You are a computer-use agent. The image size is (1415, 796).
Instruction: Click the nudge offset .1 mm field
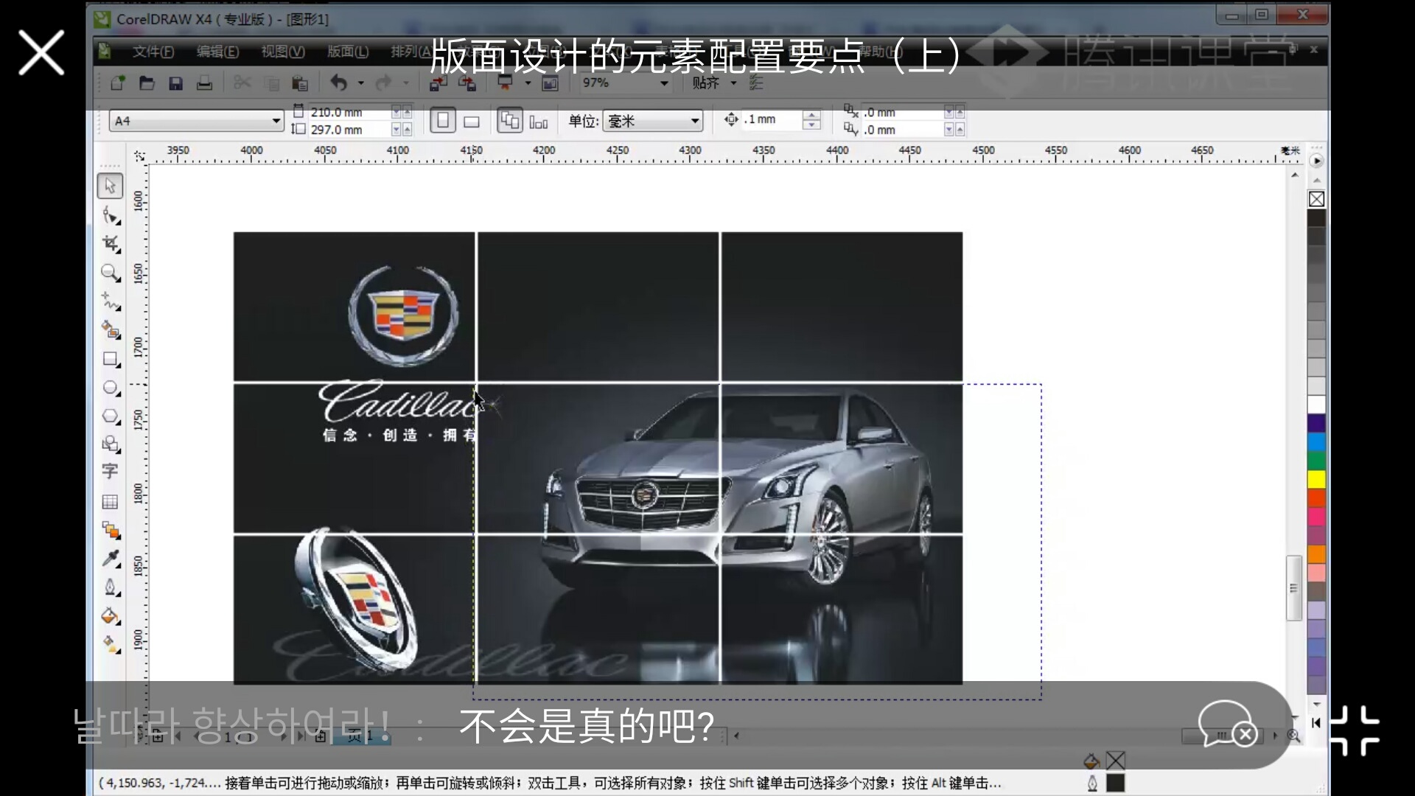[x=771, y=119]
